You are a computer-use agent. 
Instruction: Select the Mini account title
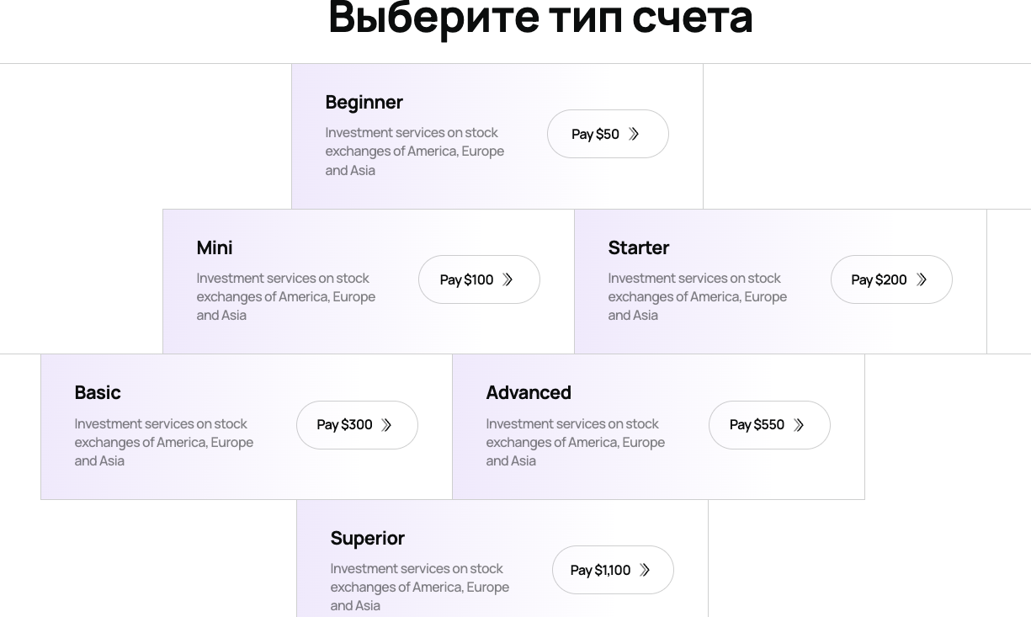(x=215, y=247)
